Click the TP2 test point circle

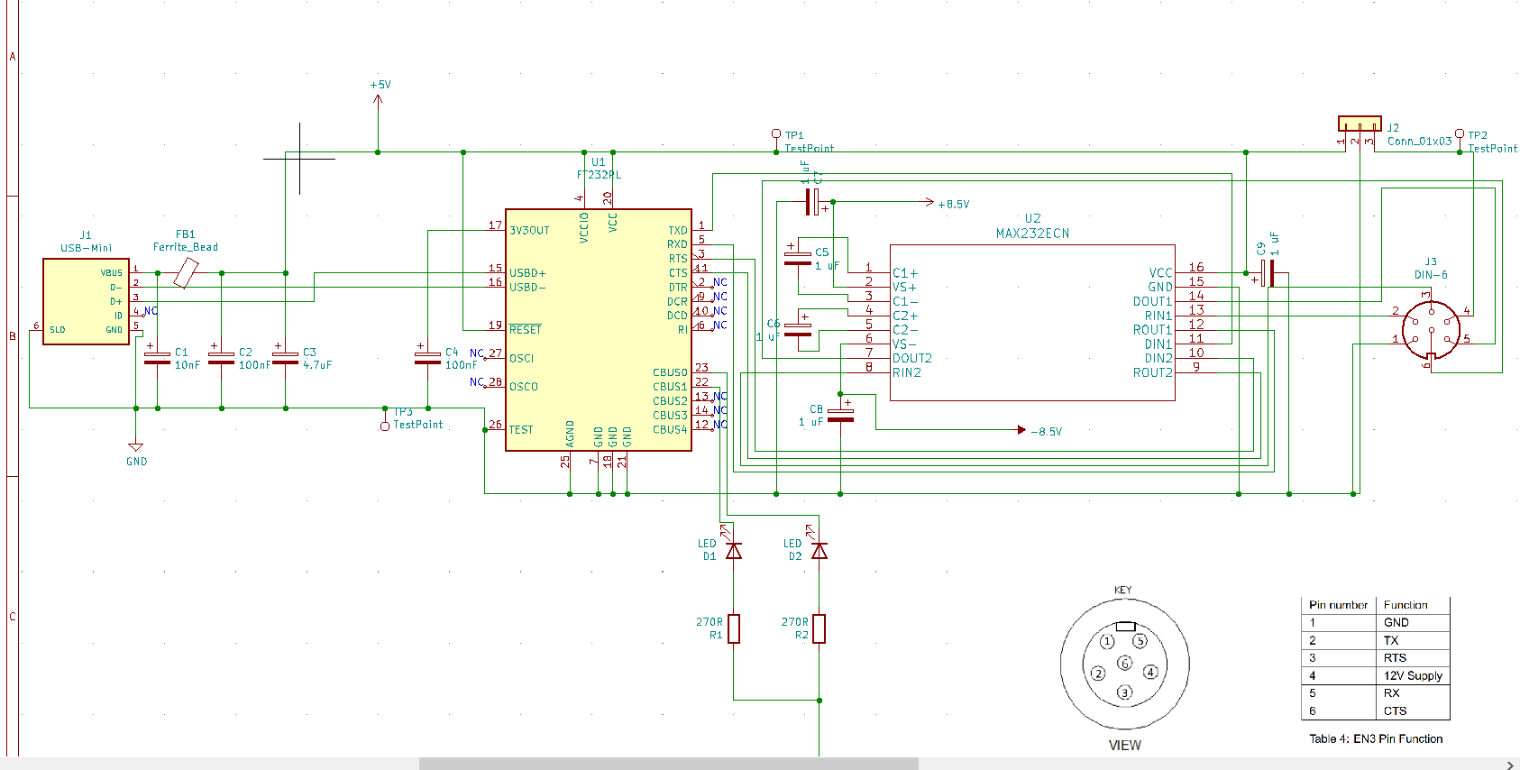tap(1460, 134)
